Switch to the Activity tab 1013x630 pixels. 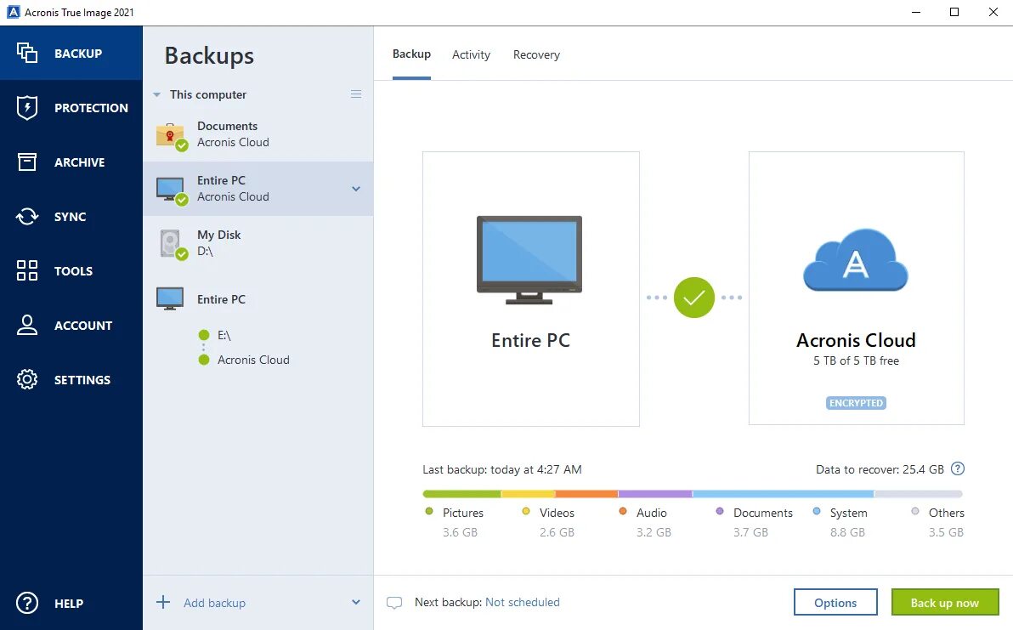[471, 55]
